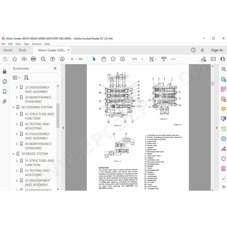
Task: Zoom out with minus icon
Action: point(113,59)
